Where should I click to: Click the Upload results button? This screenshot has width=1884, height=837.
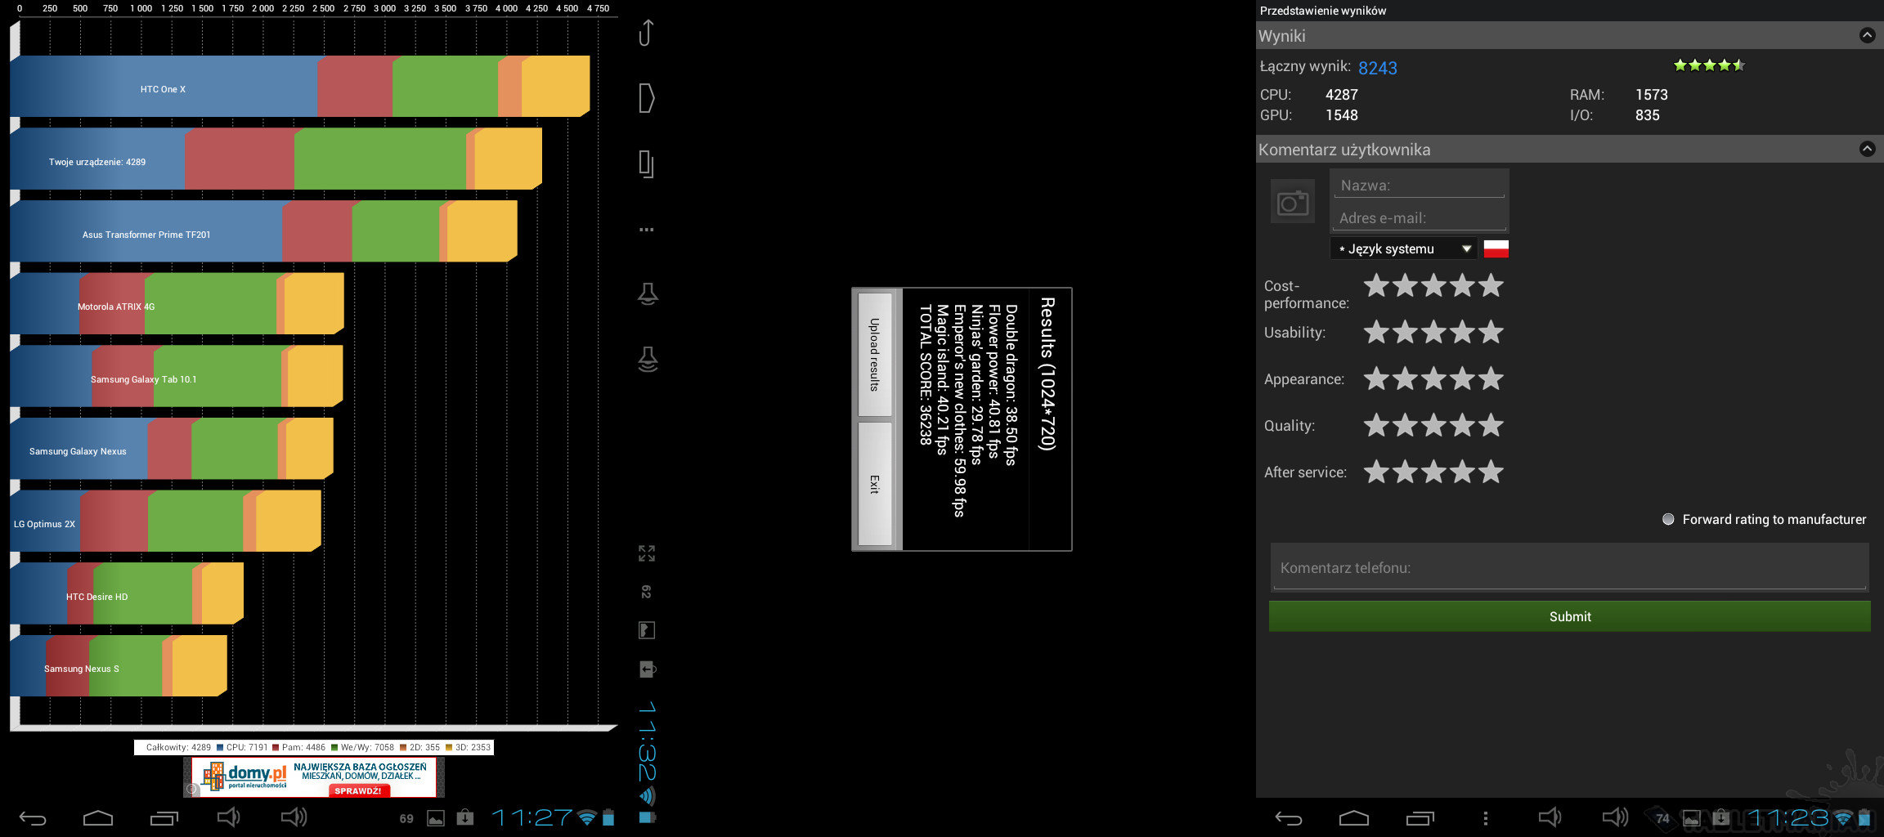tap(874, 355)
